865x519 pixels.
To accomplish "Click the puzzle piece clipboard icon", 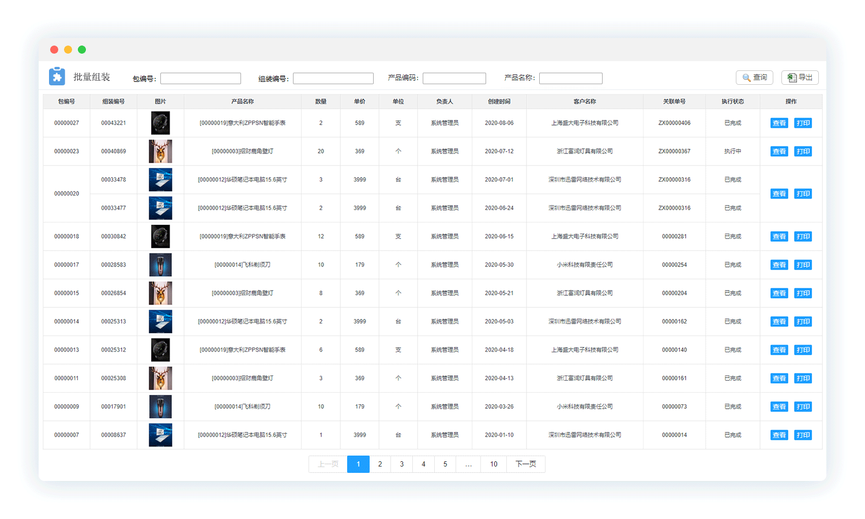I will [57, 77].
